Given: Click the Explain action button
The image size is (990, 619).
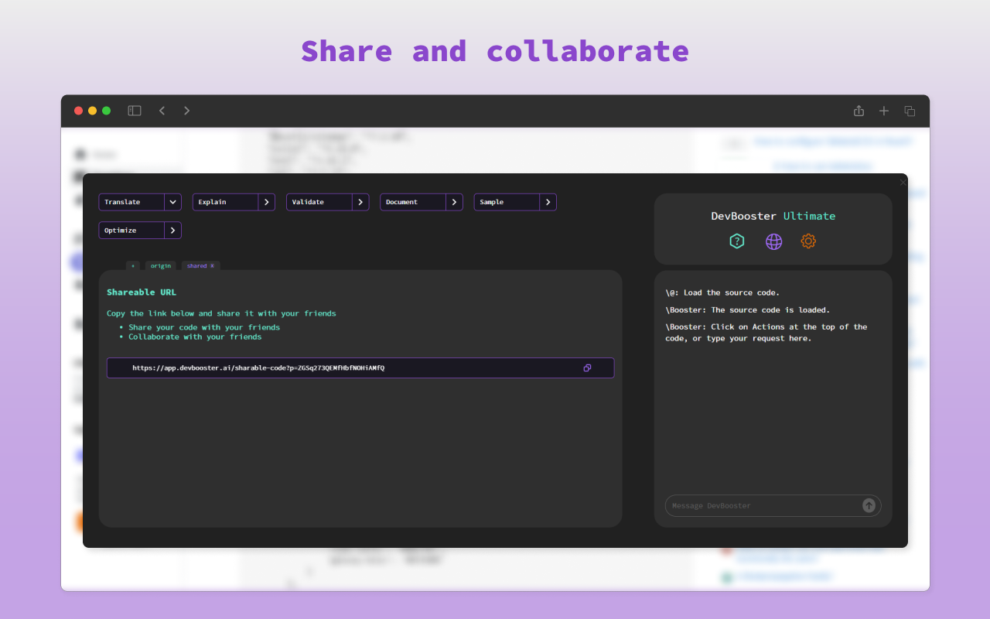Looking at the screenshot, I should [225, 202].
